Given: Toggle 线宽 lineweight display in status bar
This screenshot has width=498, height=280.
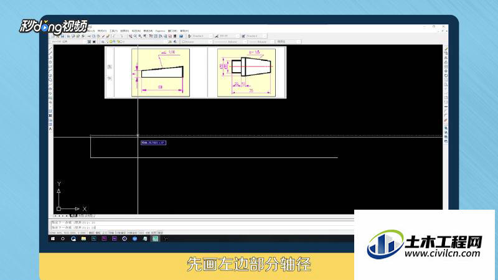Looking at the screenshot, I should pos(154,233).
